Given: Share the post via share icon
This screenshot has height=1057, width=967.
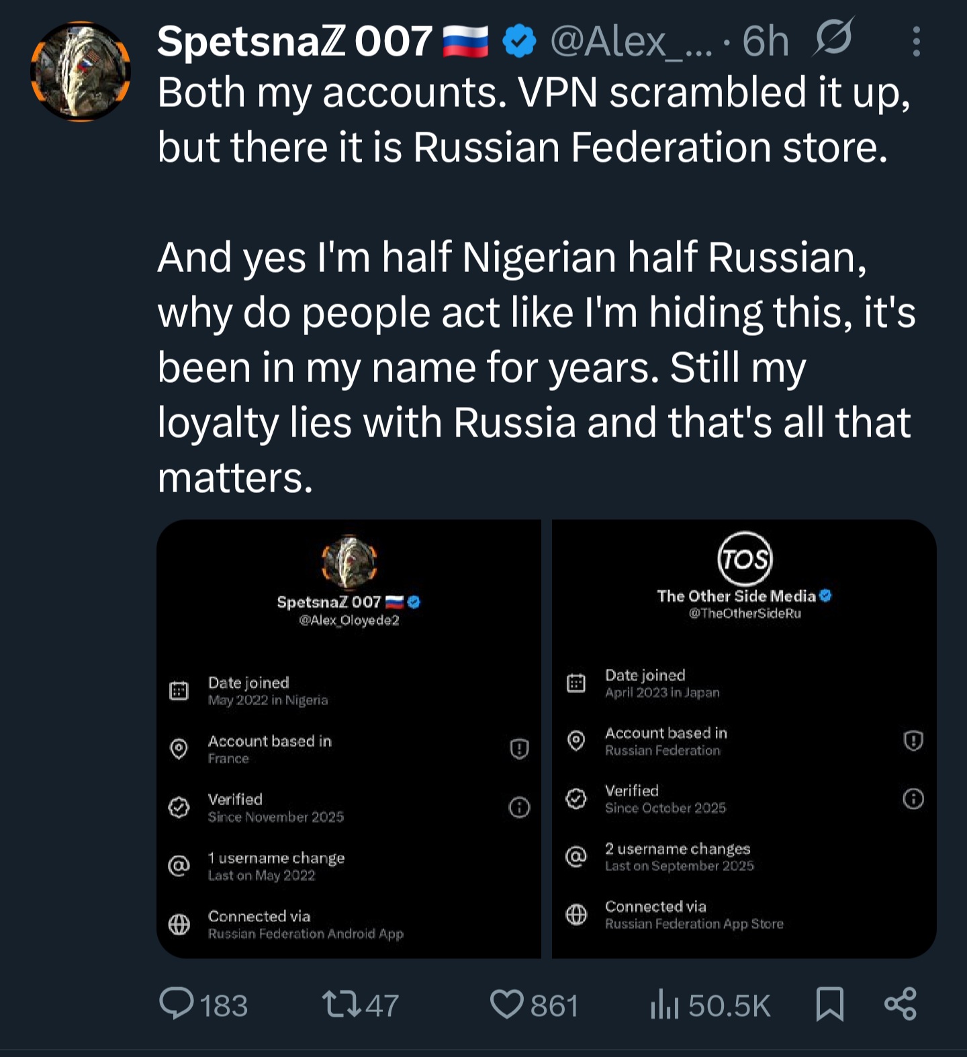Looking at the screenshot, I should [900, 1005].
